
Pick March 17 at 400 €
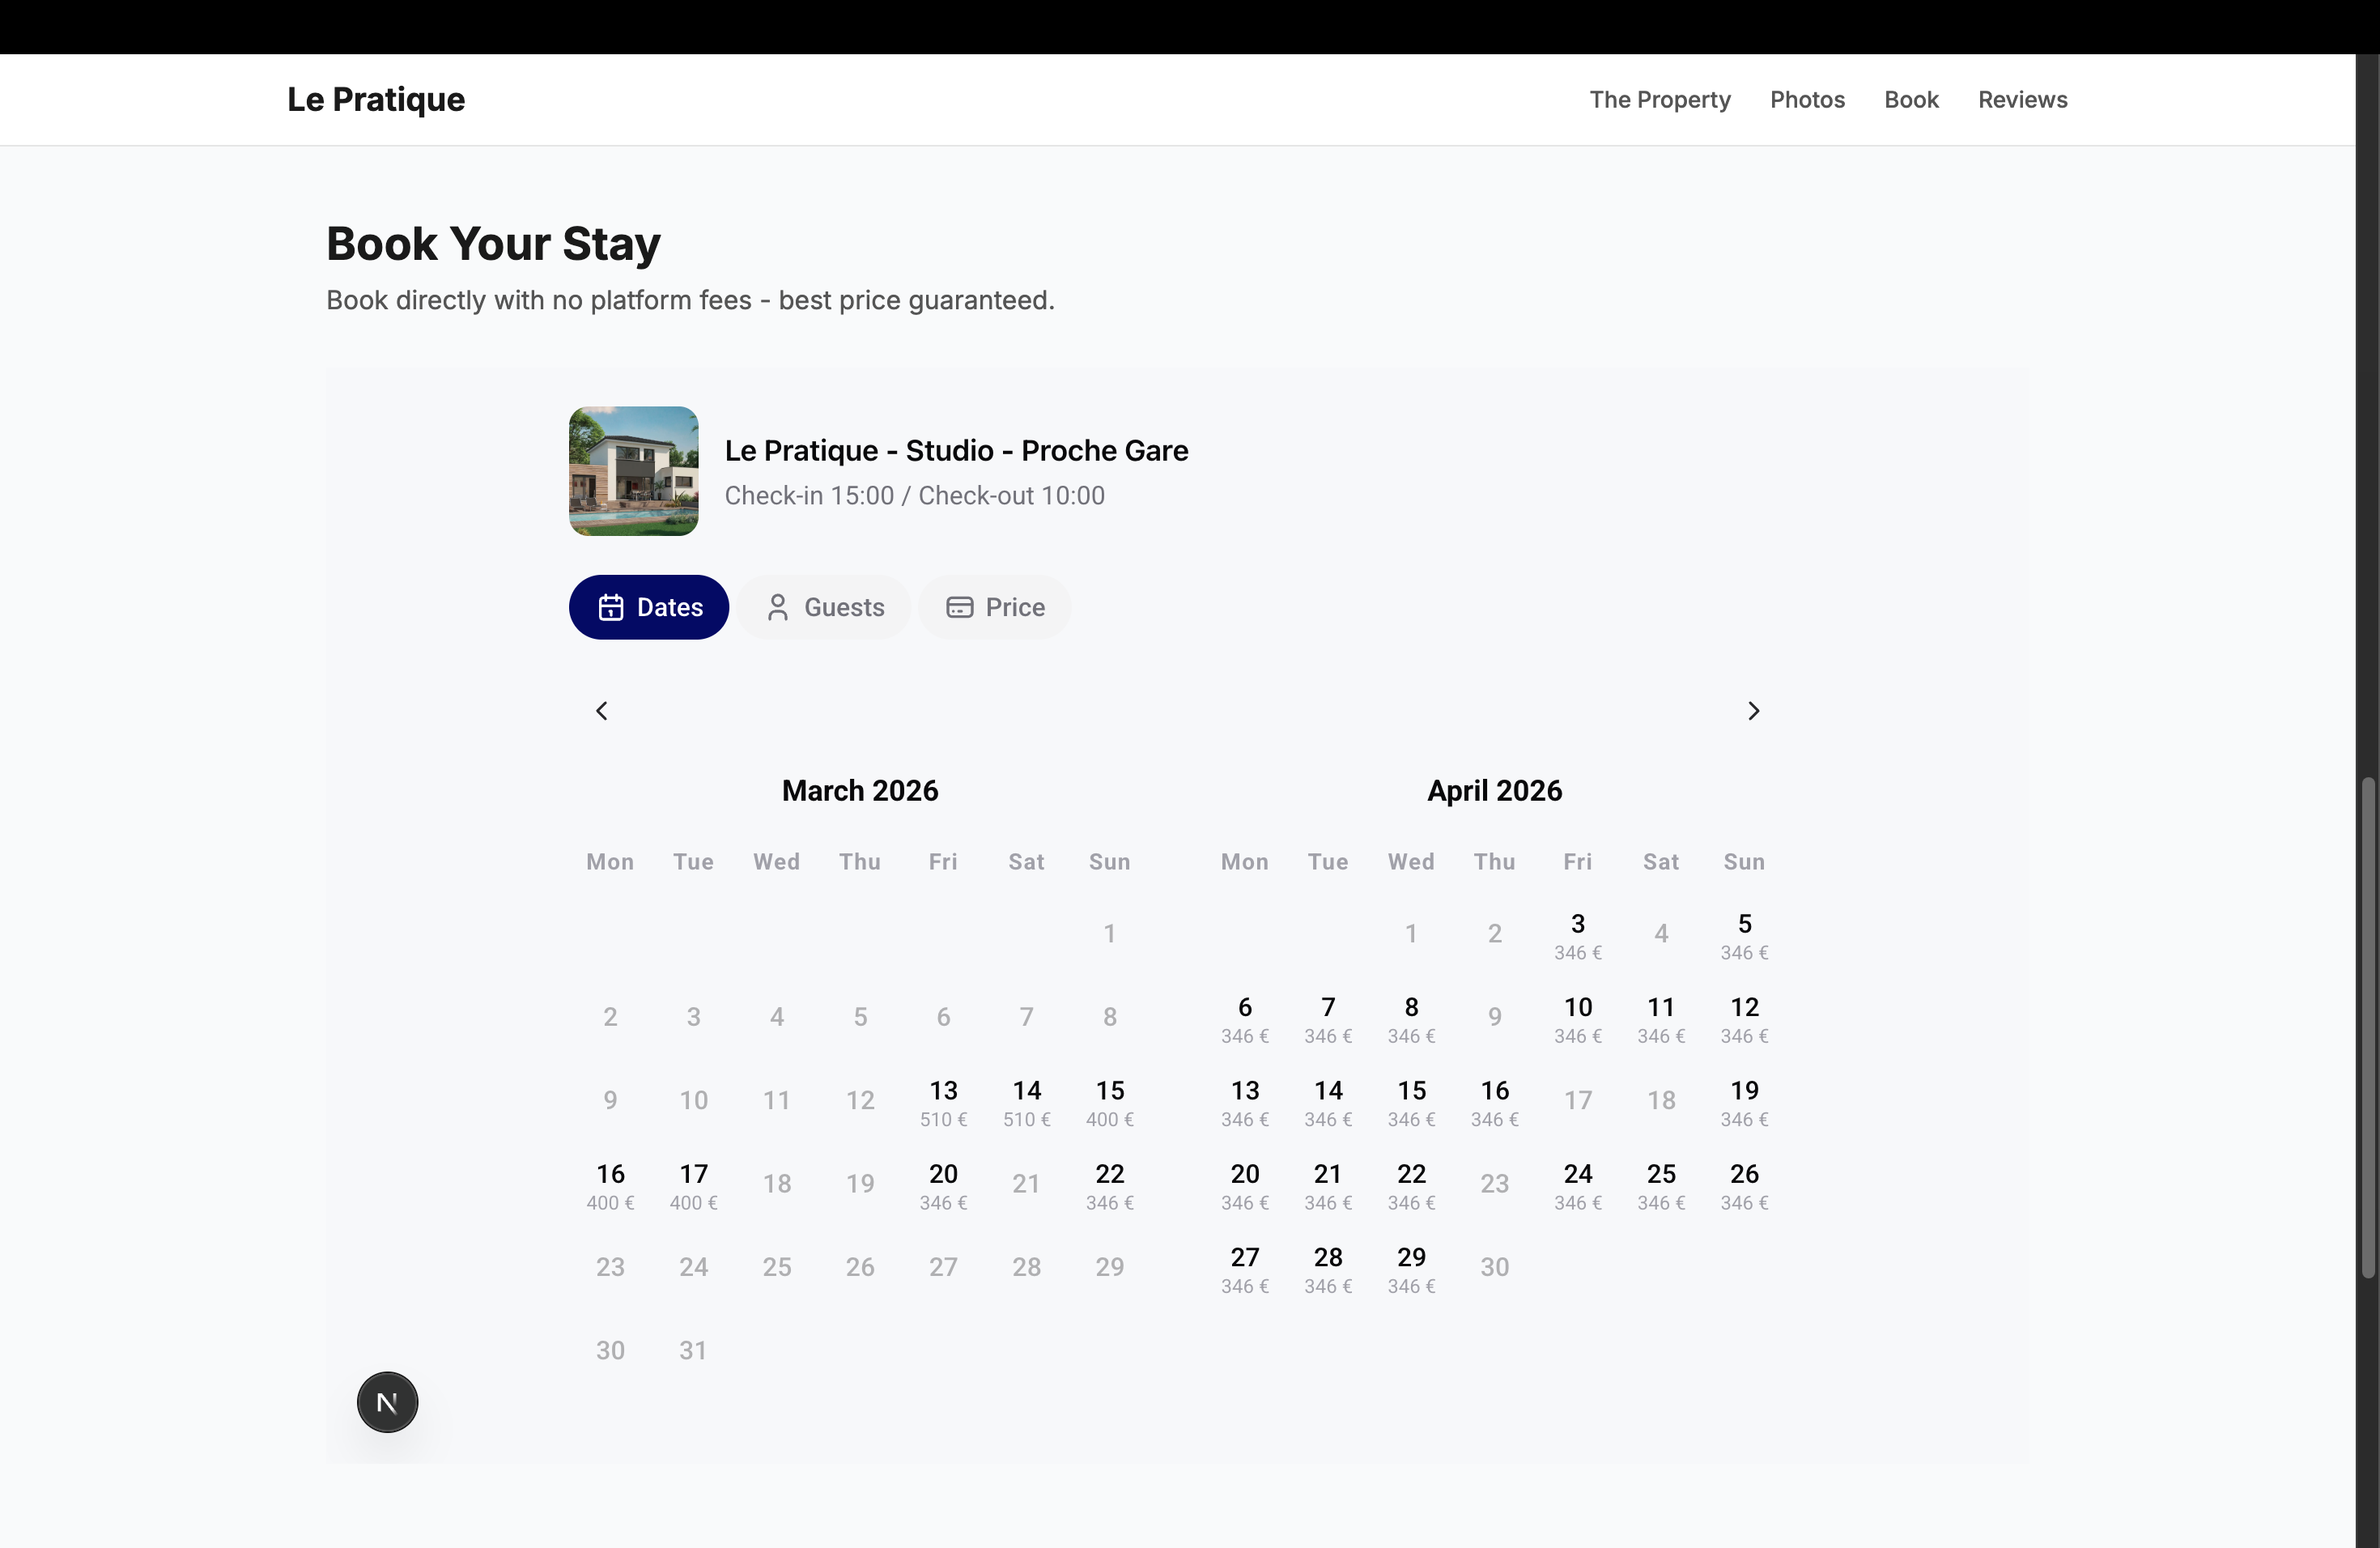693,1185
